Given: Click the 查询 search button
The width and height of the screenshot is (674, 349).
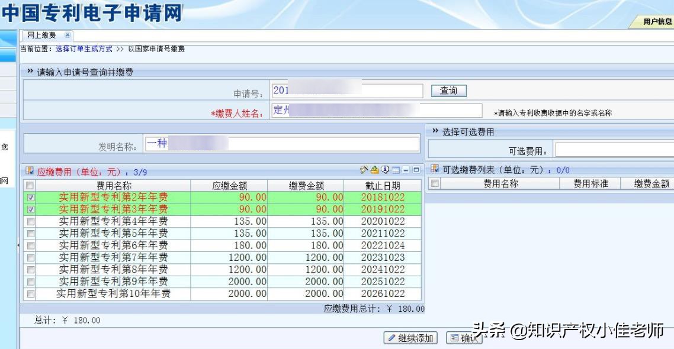Looking at the screenshot, I should (450, 90).
